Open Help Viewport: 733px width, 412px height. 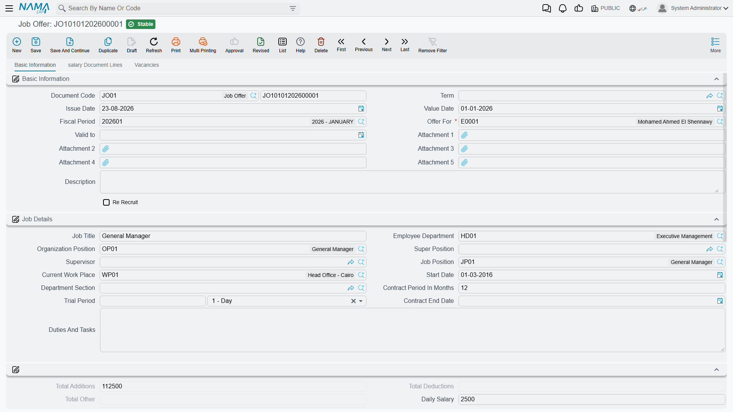(300, 45)
